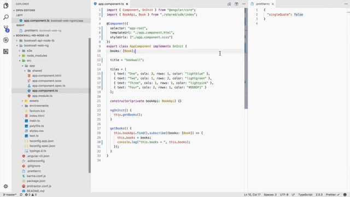
Task: Open app.component.scss in file tree
Action: click(x=46, y=80)
